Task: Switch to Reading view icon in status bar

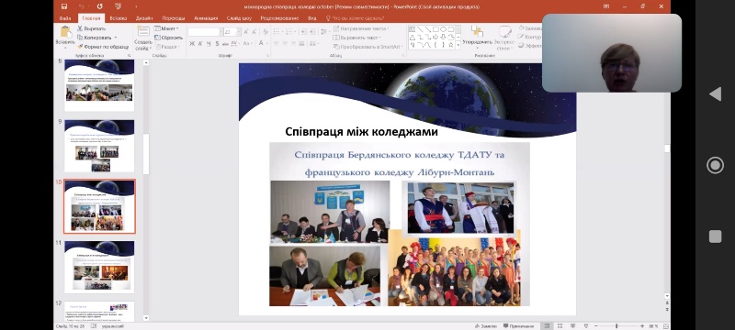Action: coord(572,325)
